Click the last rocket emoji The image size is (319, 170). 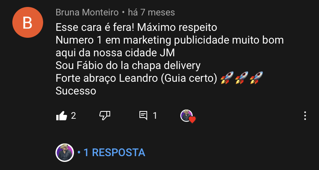(256, 78)
